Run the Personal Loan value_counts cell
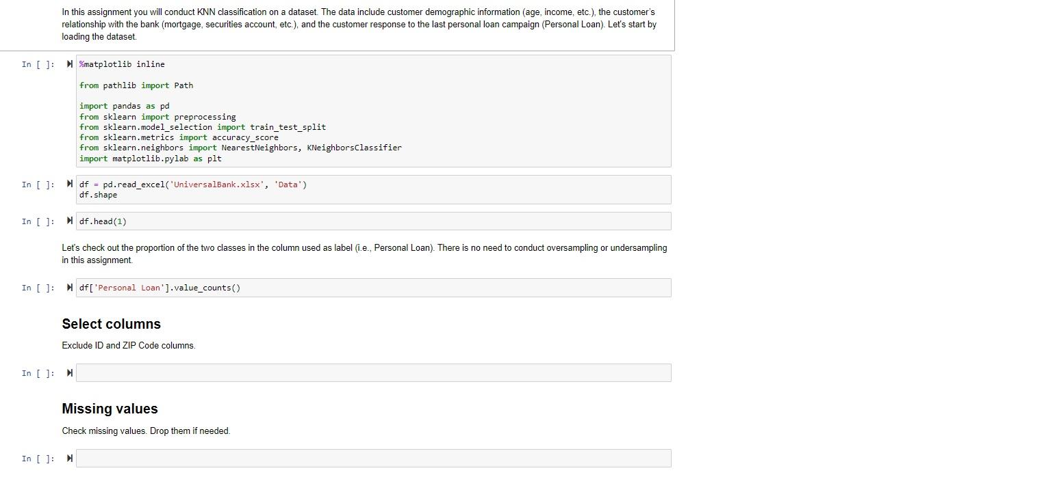1044x477 pixels. pyautogui.click(x=70, y=288)
